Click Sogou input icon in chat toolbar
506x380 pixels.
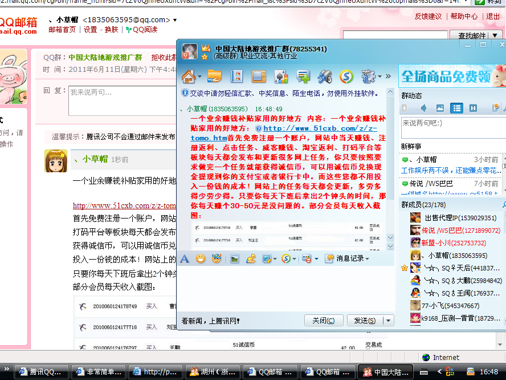click(x=286, y=259)
